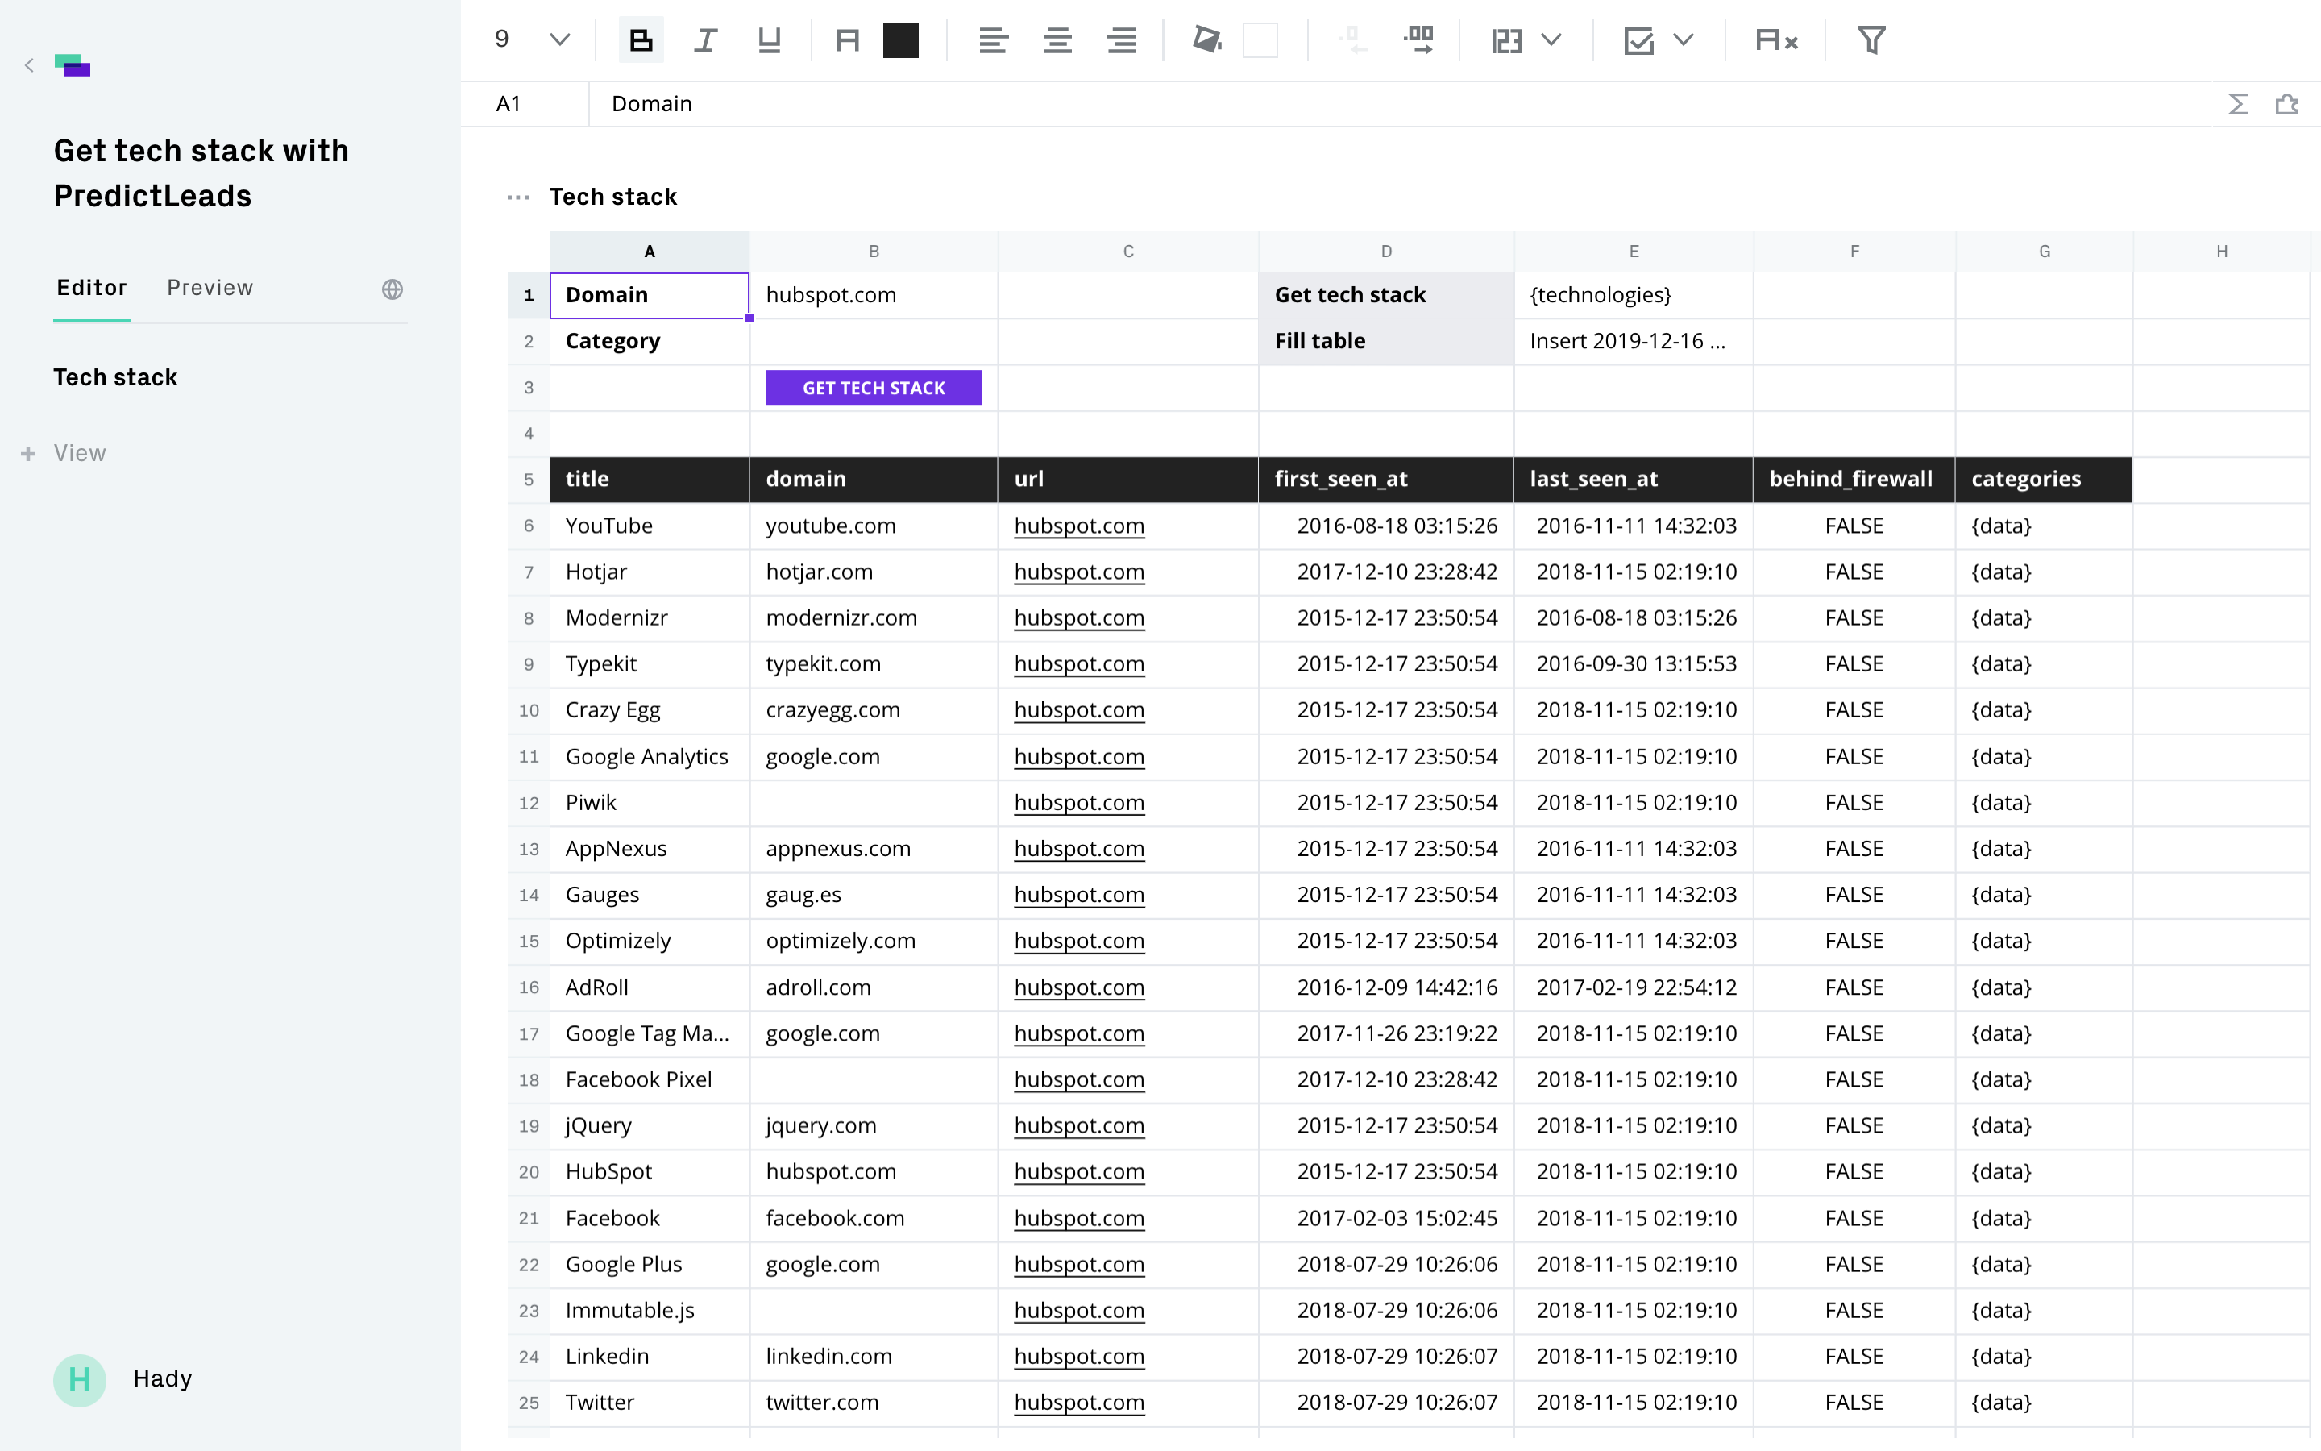Screen dimensions: 2321x1451
Task: Select the 'Get tech stack' label cell
Action: [1386, 294]
